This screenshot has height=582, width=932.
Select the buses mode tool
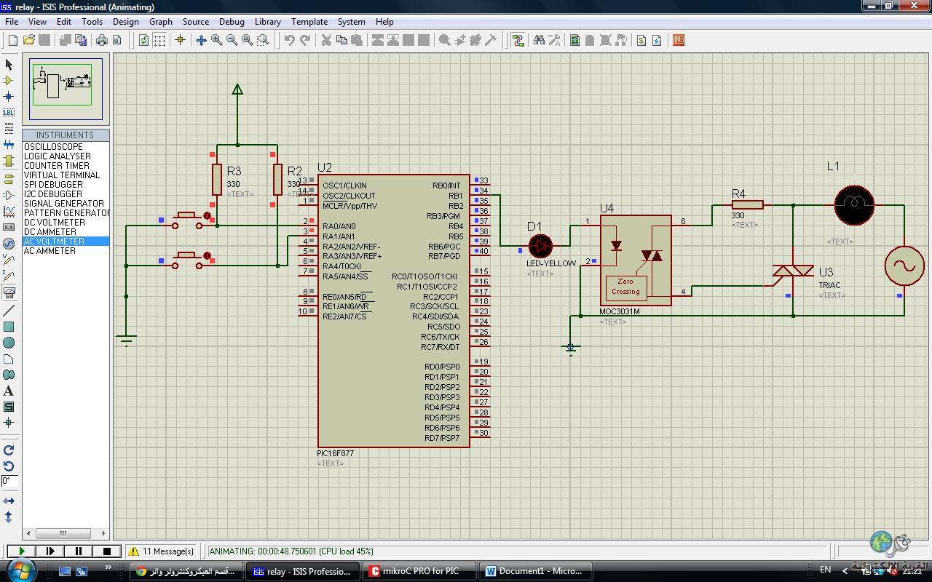pos(9,144)
